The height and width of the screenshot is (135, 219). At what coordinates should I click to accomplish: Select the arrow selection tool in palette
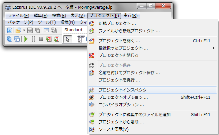[x=67, y=39]
